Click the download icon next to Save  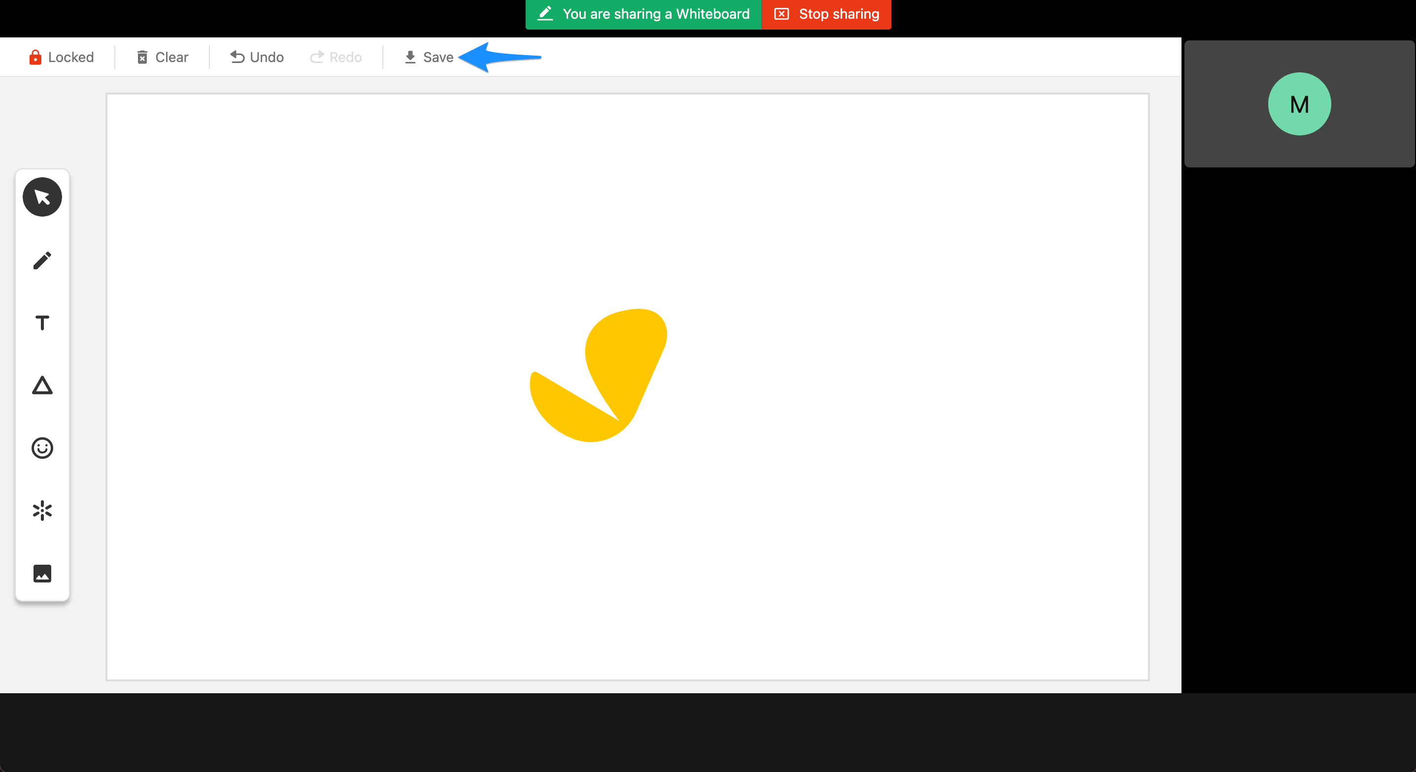410,57
